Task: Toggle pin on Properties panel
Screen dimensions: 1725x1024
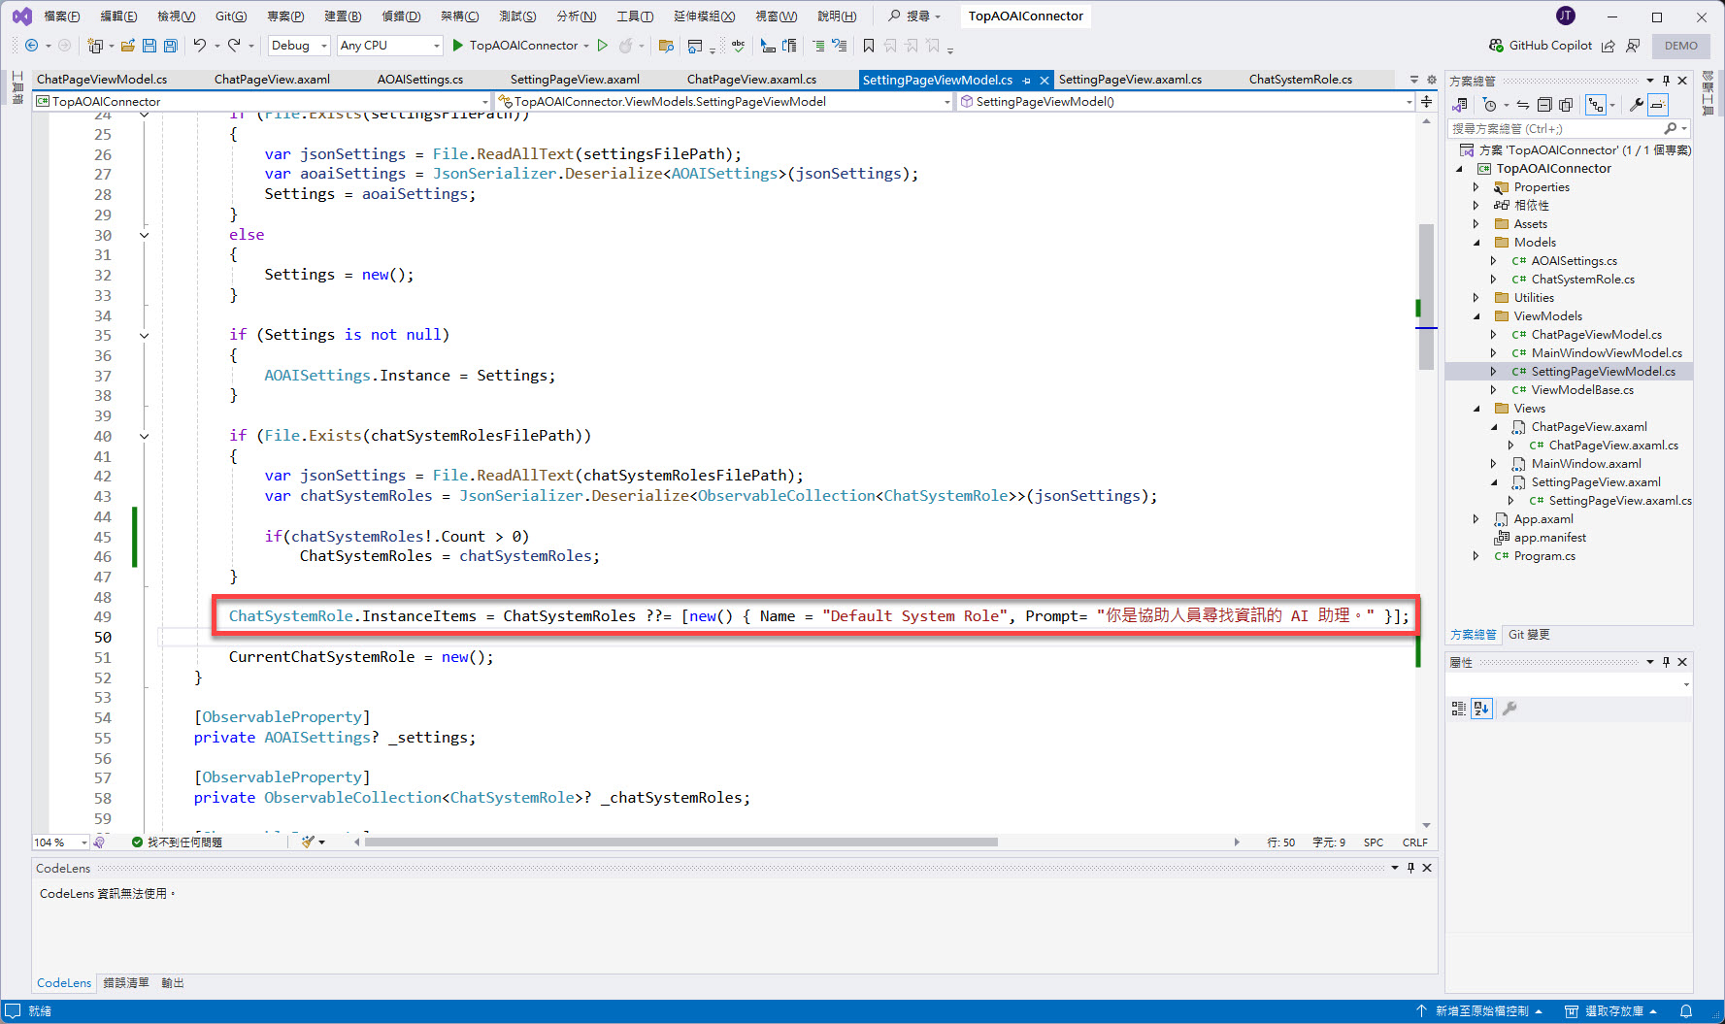Action: click(x=1666, y=662)
